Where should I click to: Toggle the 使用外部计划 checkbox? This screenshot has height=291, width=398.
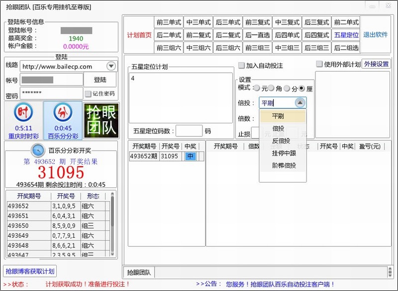pos(319,64)
